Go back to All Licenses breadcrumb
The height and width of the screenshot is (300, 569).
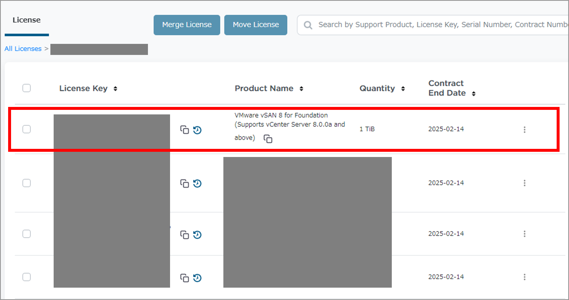23,49
